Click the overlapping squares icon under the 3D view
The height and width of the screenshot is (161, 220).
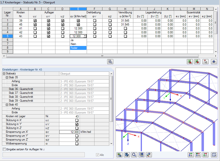(141, 155)
